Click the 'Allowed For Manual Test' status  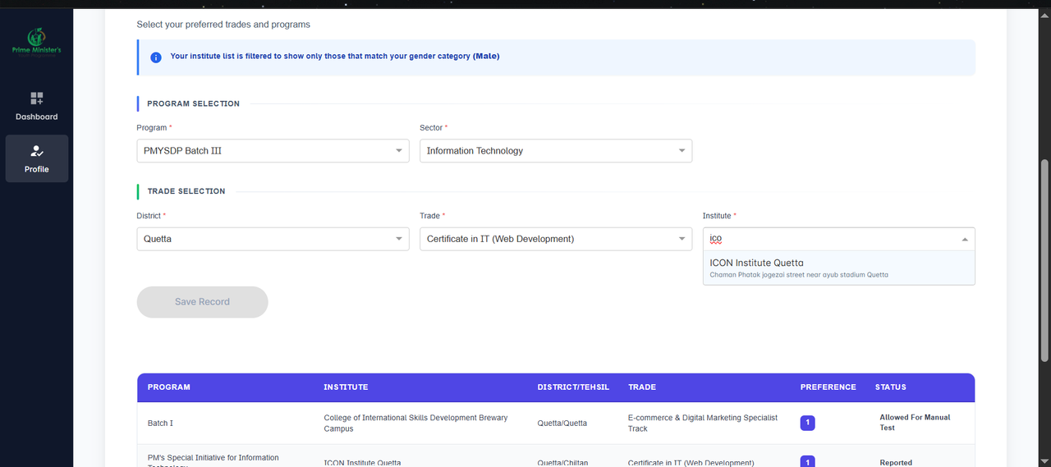pos(915,423)
